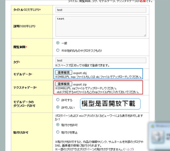Viewport: 170px width, 151px height.
Task: Click 選擇檔案 button for model data
Action: point(64,72)
